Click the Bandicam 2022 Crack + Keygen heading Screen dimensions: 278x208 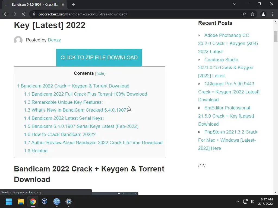89,174
